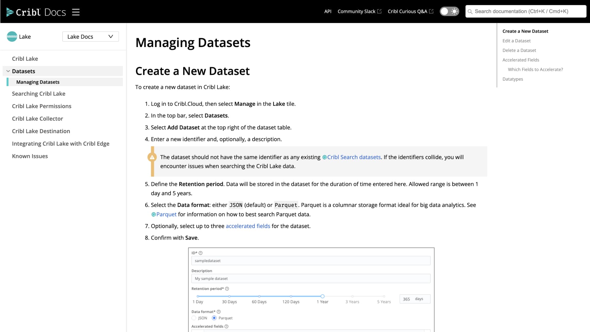Open Cribl Lake Permissions page

[41, 106]
